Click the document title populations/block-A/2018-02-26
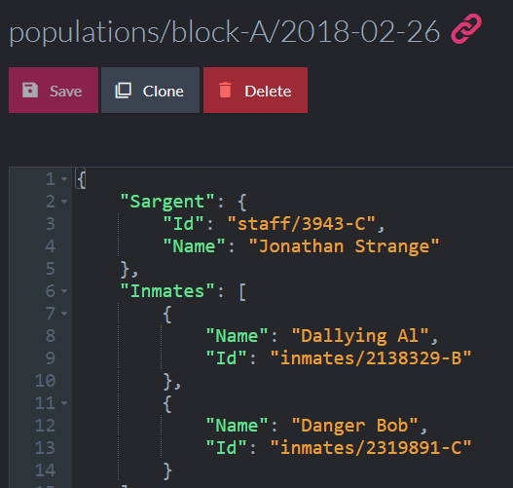 (x=225, y=32)
